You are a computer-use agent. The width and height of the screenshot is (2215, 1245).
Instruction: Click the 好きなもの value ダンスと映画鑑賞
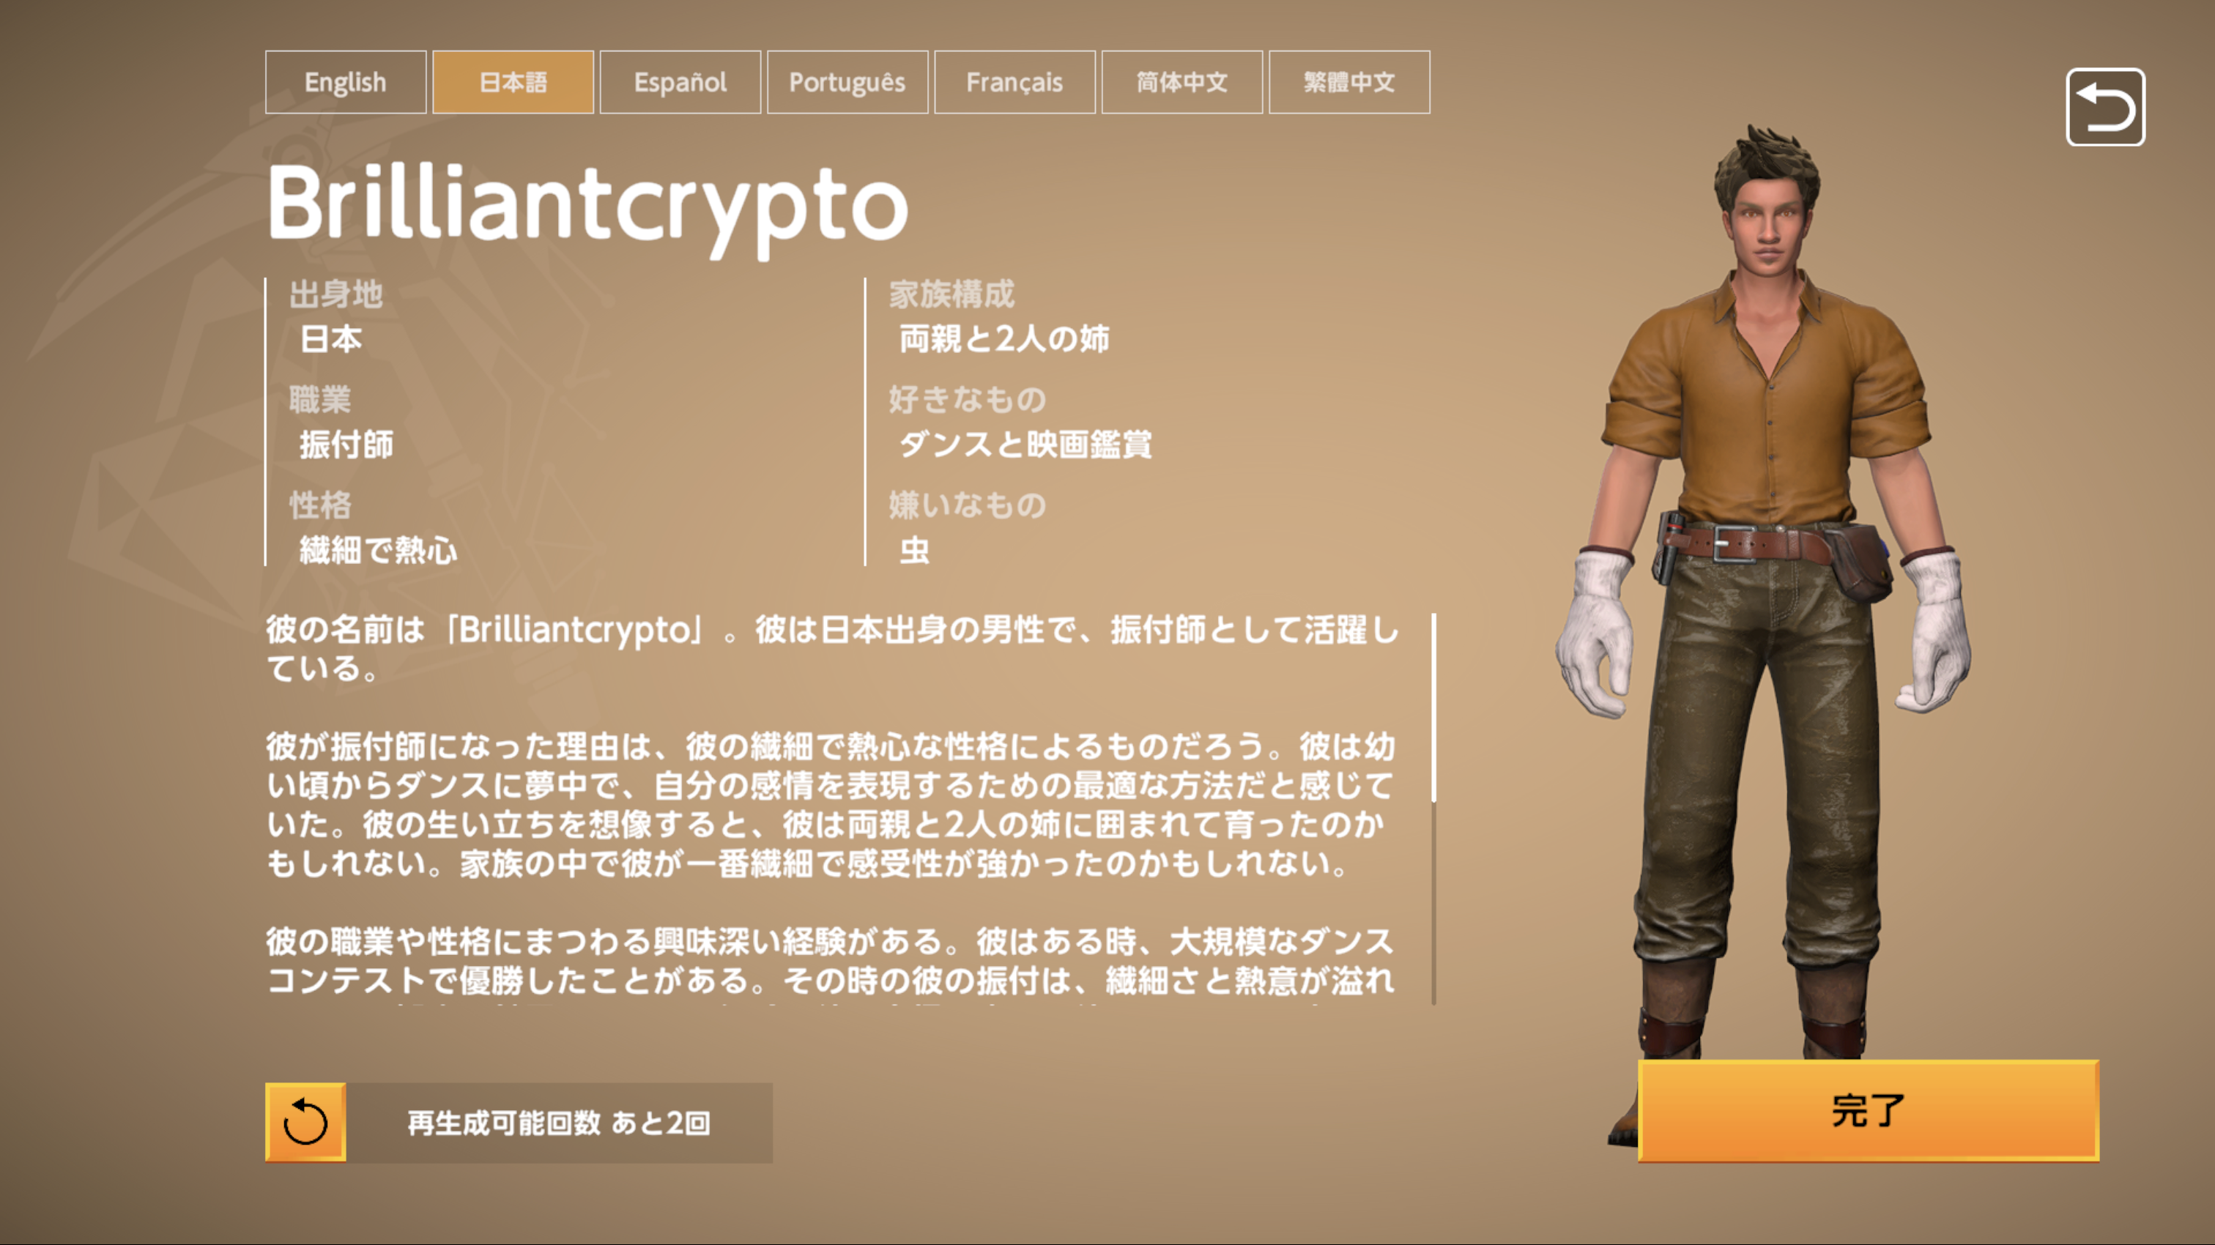tap(1025, 445)
